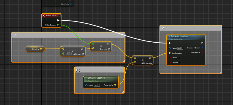Click the Teleport red input pin

tap(170, 63)
